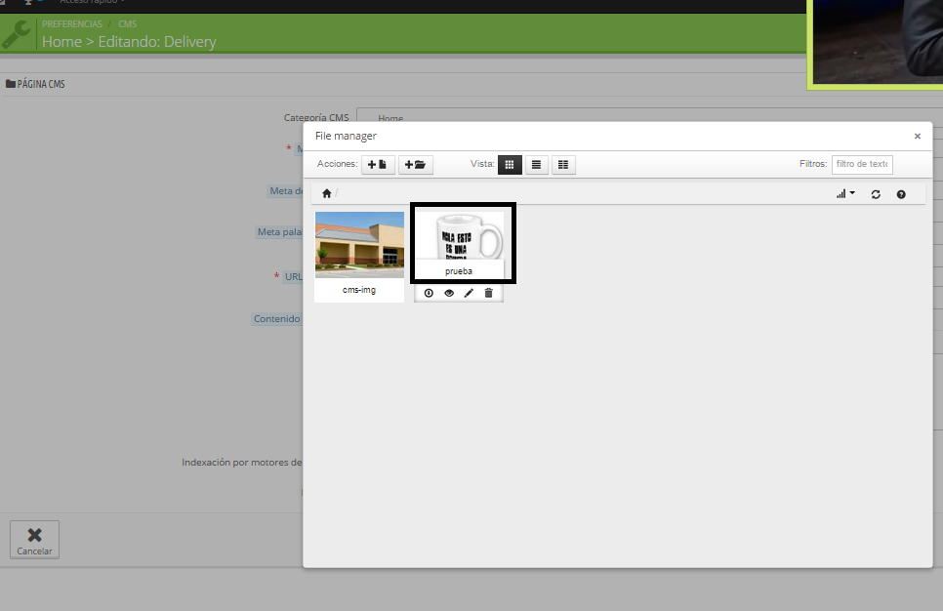Viewport: 943px width, 611px height.
Task: Switch to detailed columns list view
Action: point(563,165)
